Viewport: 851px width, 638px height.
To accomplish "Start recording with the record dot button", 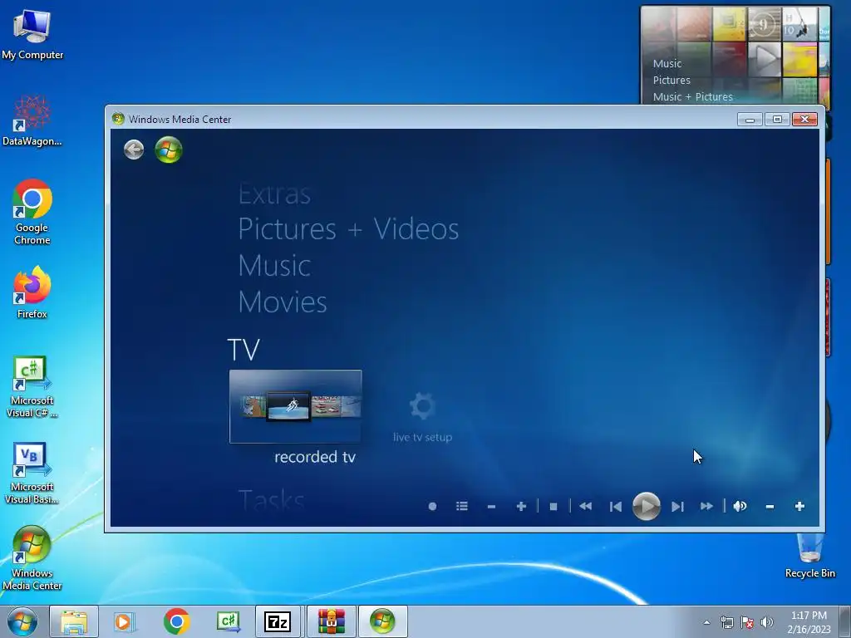I will click(x=432, y=506).
